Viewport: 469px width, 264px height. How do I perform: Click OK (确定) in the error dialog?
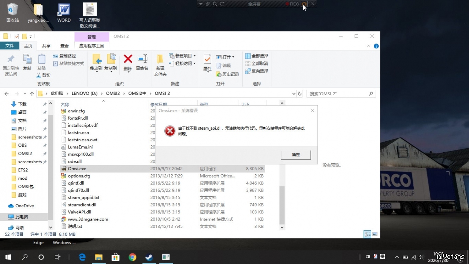(296, 155)
